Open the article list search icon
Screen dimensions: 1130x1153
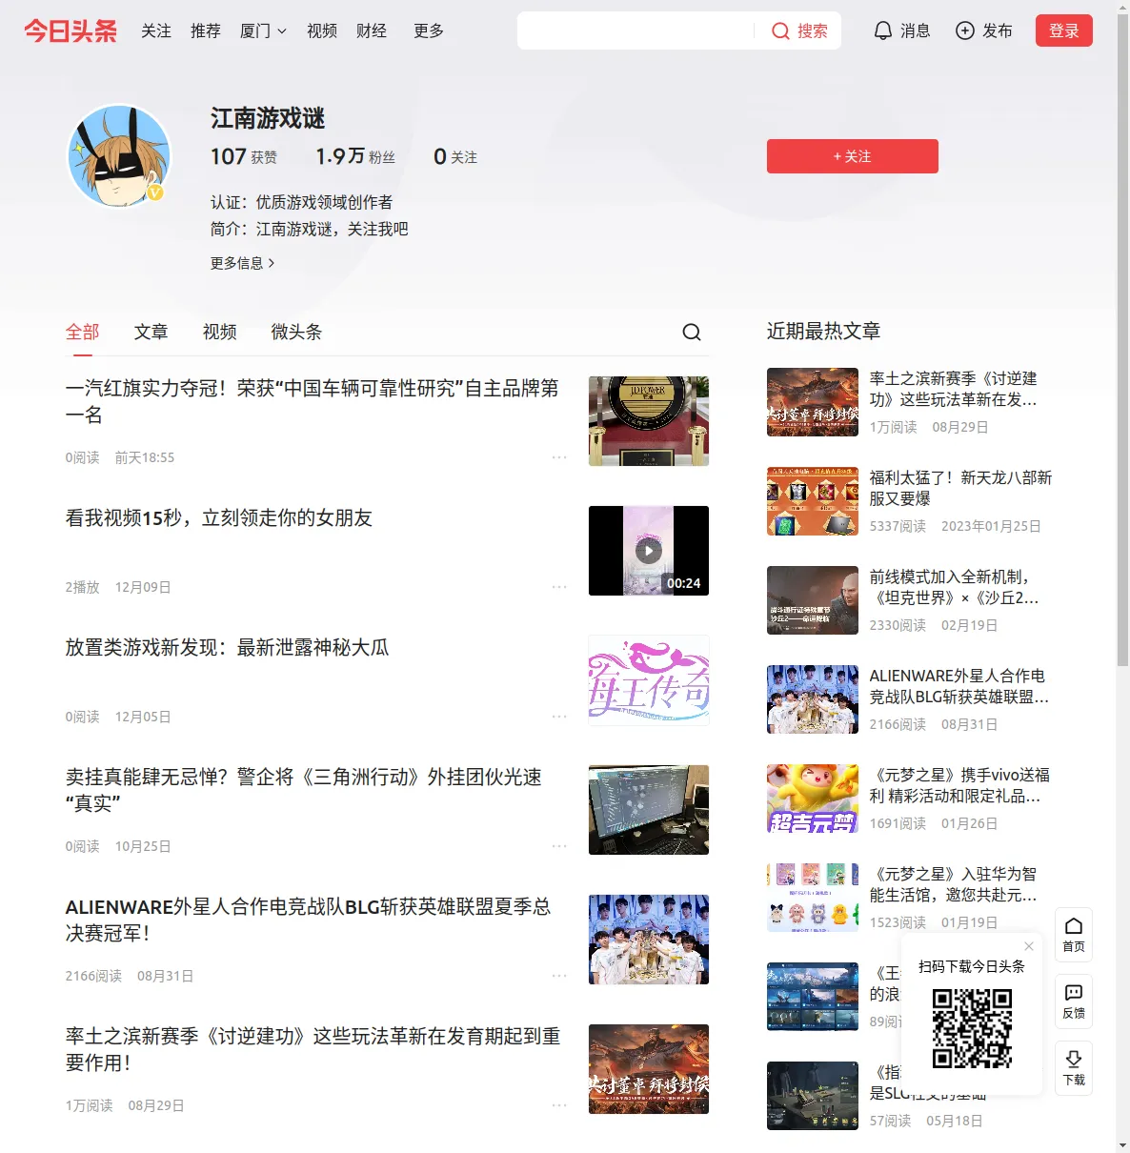692,332
